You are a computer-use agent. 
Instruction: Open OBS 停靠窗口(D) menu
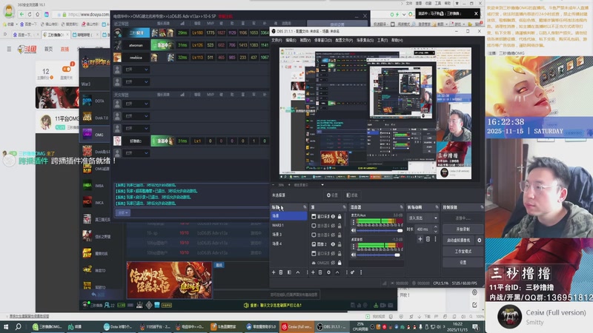322,40
